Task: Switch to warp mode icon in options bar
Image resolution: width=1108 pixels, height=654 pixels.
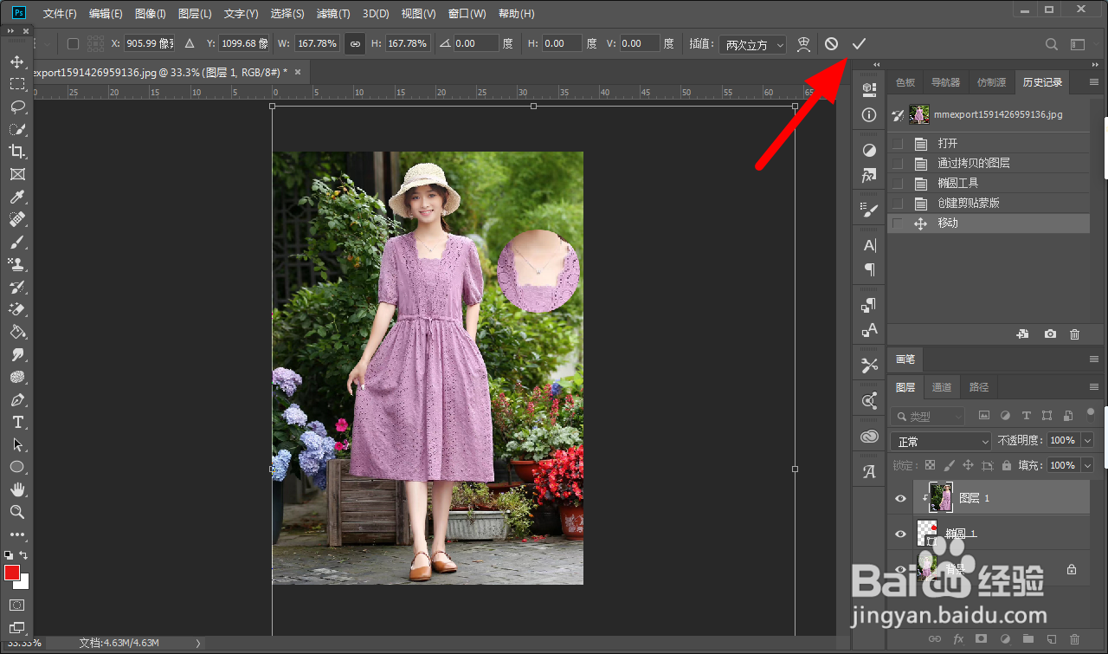Action: point(803,43)
